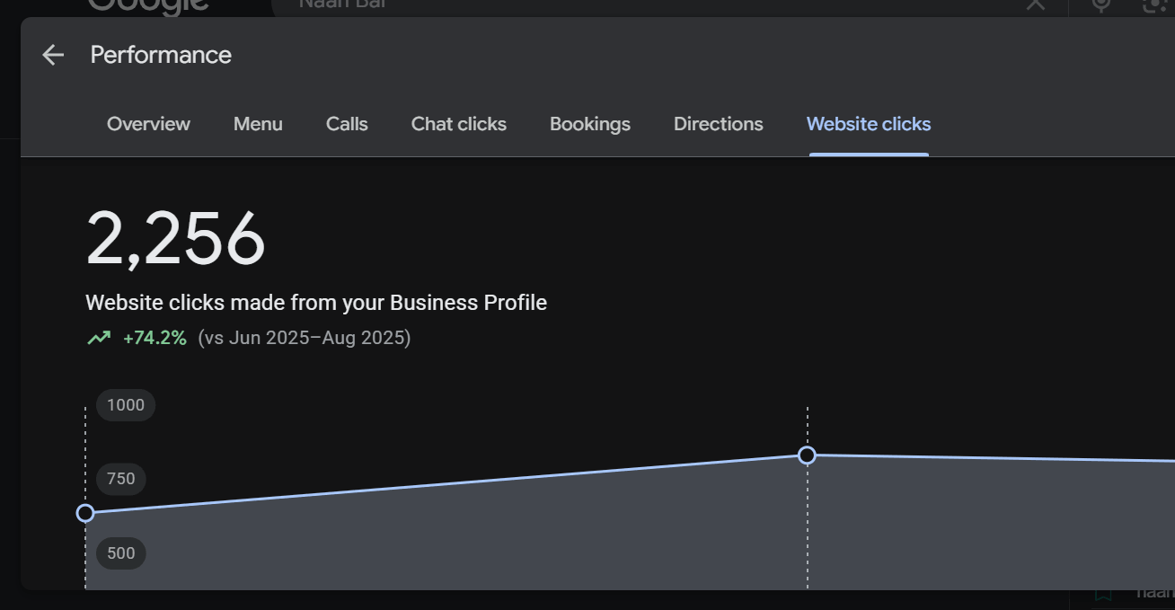Click the 750 axis label
This screenshot has width=1175, height=610.
(121, 479)
